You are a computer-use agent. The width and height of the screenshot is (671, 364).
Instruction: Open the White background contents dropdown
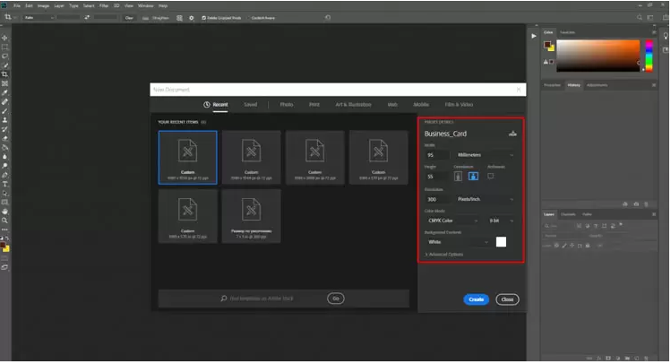(457, 242)
